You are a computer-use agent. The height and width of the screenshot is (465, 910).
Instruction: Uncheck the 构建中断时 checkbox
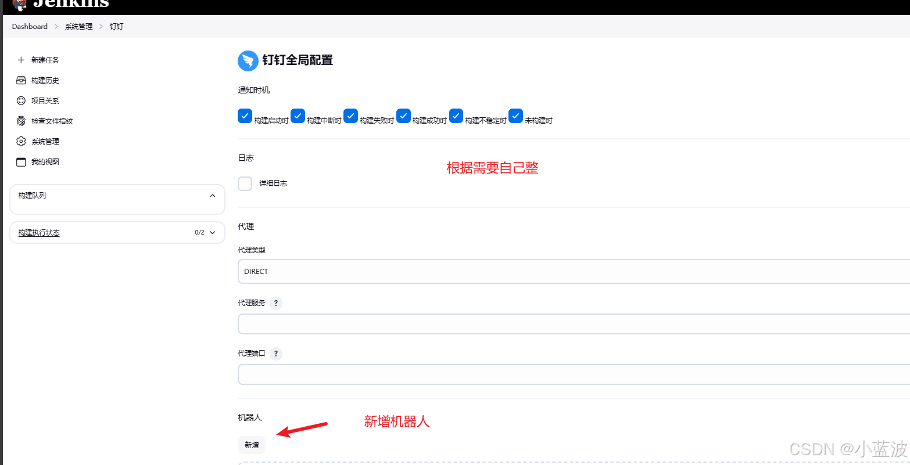point(298,116)
